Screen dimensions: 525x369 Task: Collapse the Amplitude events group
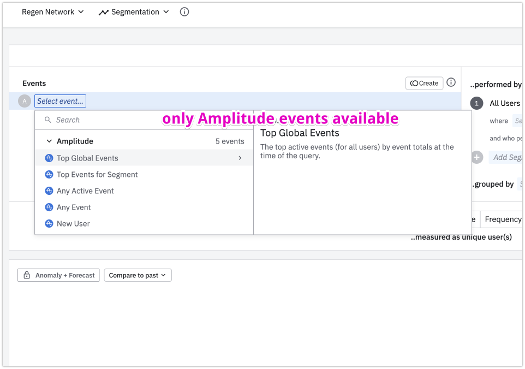coord(49,141)
